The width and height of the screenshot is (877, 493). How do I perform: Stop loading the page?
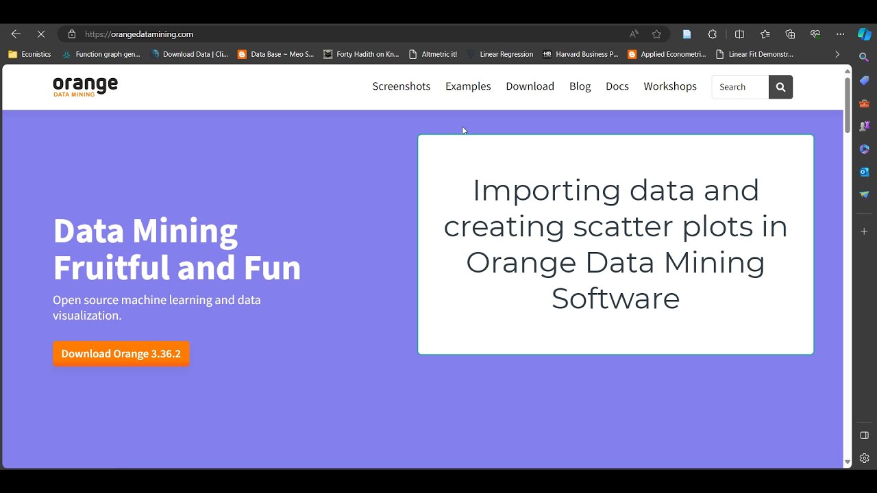pos(40,34)
